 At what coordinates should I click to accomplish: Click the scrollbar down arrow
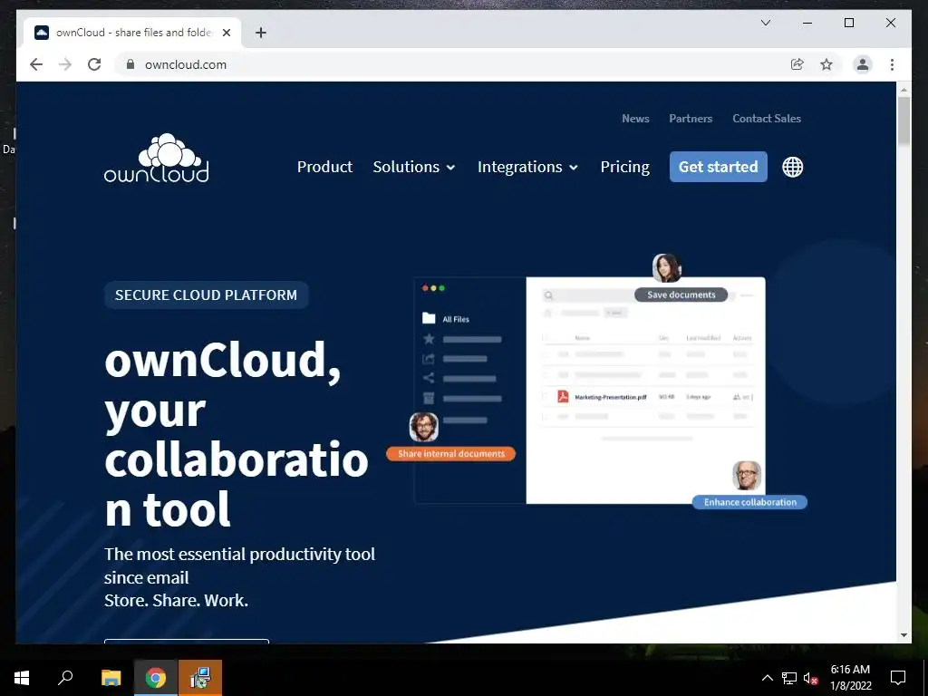904,635
